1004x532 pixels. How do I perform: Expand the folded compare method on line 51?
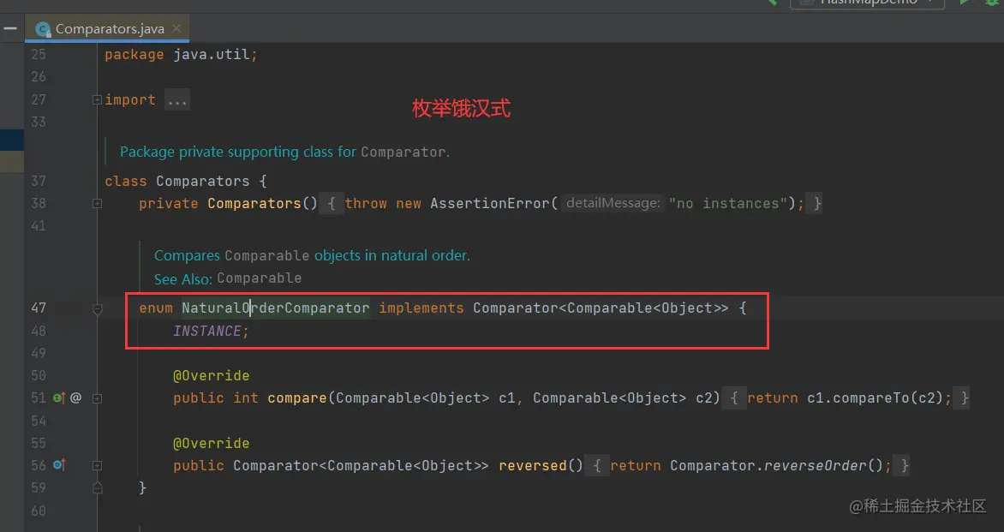(x=97, y=398)
